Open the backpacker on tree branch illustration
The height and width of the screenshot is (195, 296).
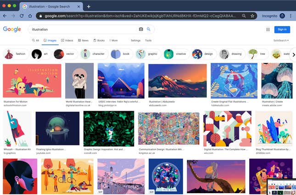pos(216,176)
